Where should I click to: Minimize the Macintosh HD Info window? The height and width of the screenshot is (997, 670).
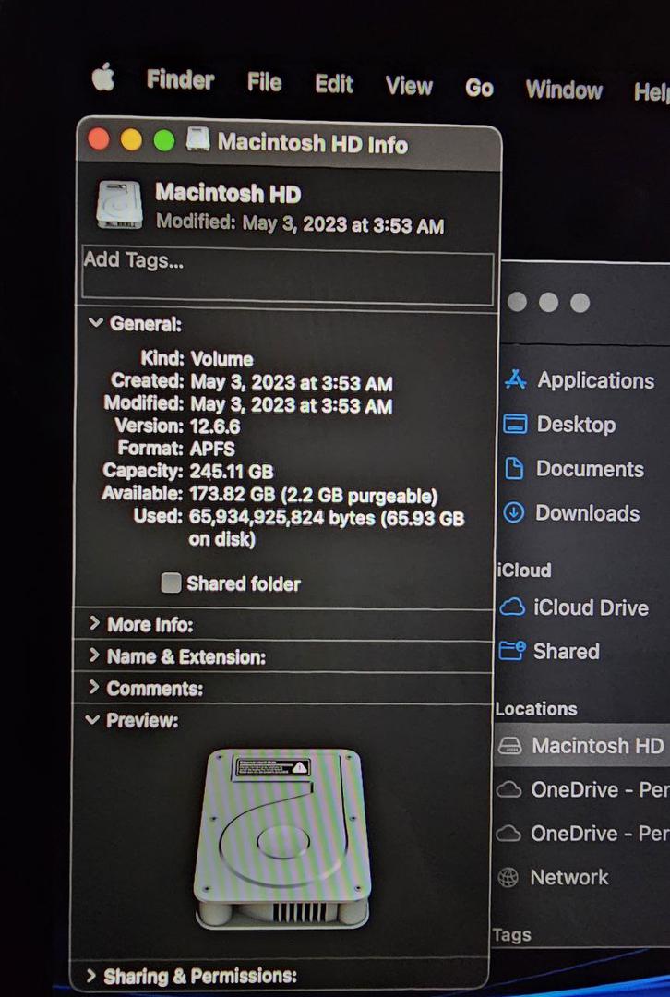point(132,140)
